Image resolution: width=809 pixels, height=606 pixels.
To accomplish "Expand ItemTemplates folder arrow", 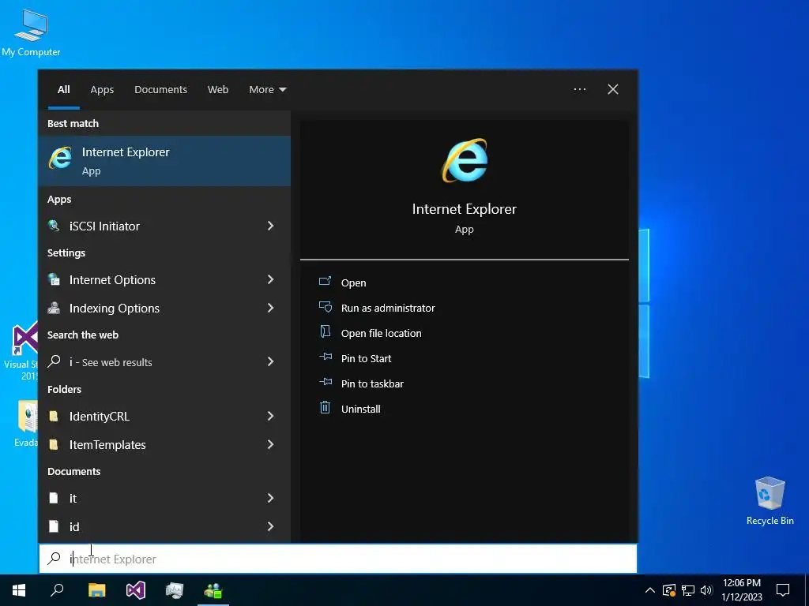I will click(x=270, y=444).
